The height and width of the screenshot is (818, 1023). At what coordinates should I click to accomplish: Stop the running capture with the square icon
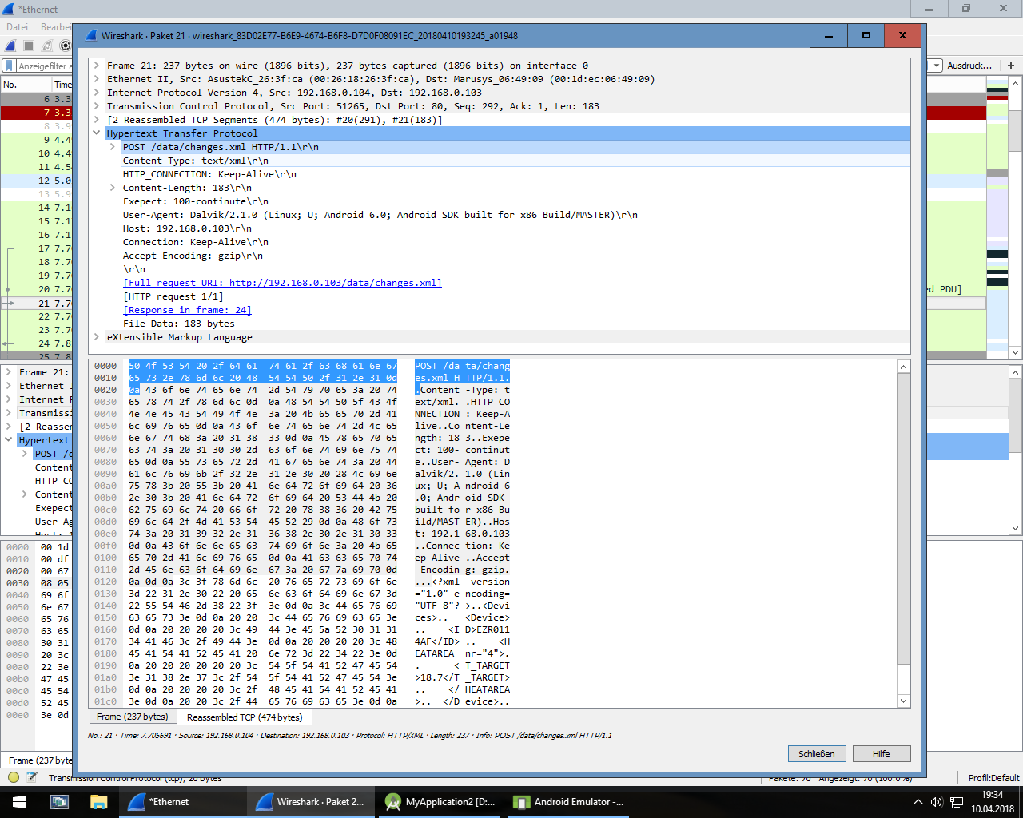pyautogui.click(x=29, y=46)
